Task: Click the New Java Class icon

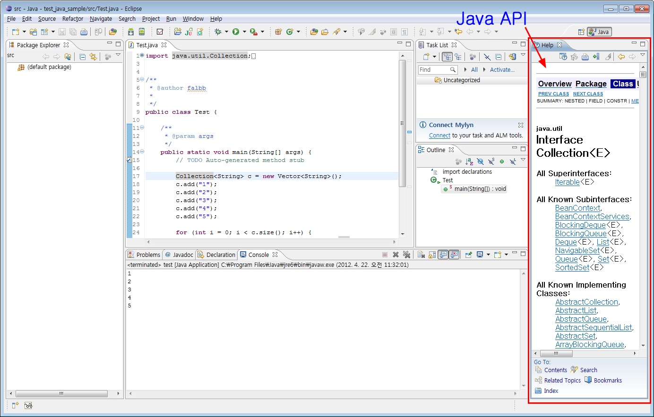Action: pos(290,32)
